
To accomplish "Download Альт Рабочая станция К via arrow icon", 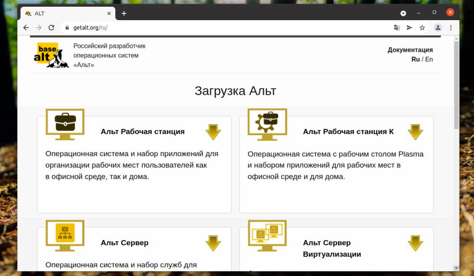I will click(x=415, y=131).
